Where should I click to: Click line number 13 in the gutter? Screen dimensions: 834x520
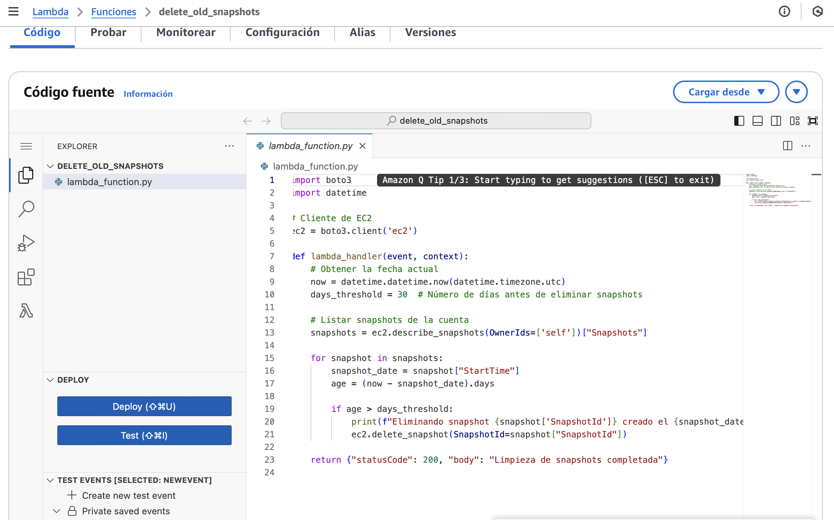click(270, 332)
